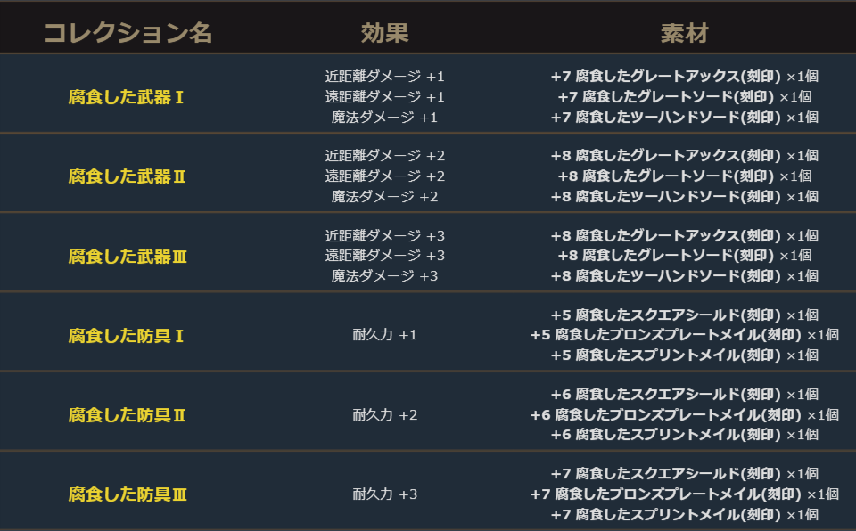856x531 pixels.
Task: Select the +7 腐食したグレートアックス(刻印) material
Action: 665,77
